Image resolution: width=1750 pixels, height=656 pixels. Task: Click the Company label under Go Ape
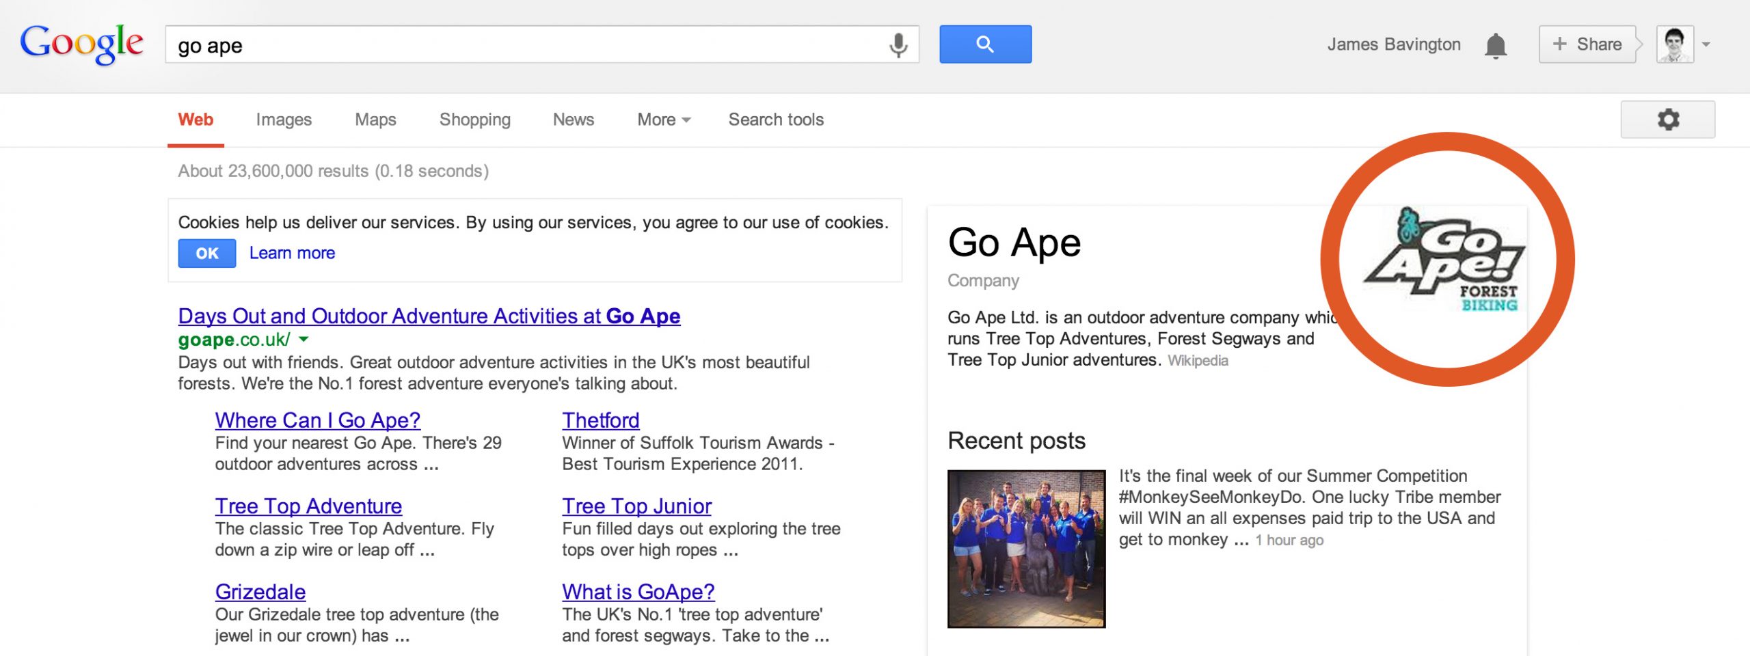[x=983, y=281]
